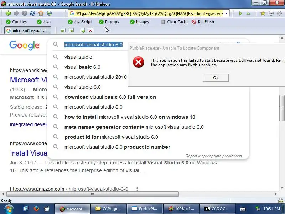Click the red error icon in the dialog

click(x=138, y=62)
